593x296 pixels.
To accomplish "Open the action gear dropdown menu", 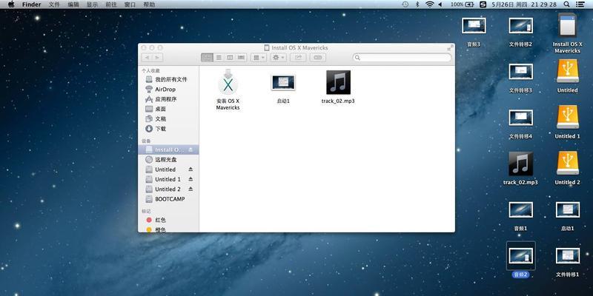I will pyautogui.click(x=278, y=58).
